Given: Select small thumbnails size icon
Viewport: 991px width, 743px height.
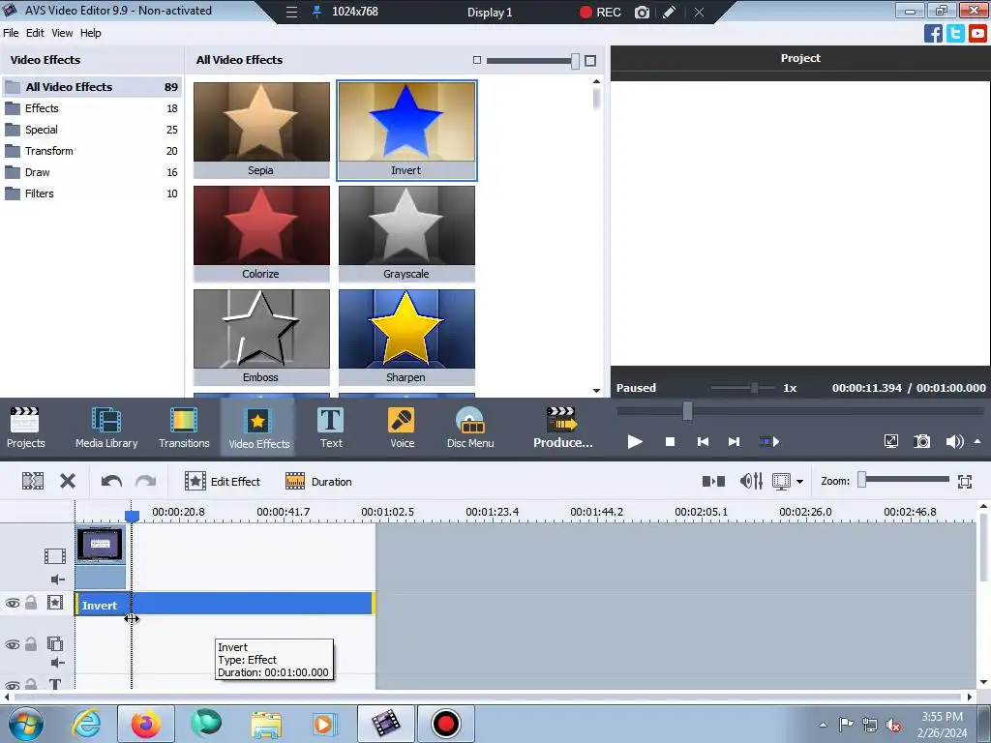Looking at the screenshot, I should point(477,60).
